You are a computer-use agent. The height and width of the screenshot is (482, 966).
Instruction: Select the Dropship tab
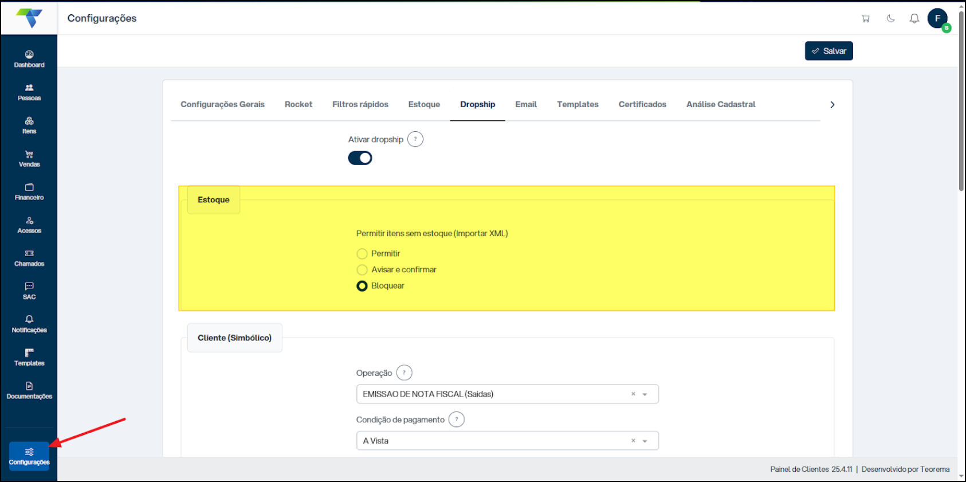478,104
